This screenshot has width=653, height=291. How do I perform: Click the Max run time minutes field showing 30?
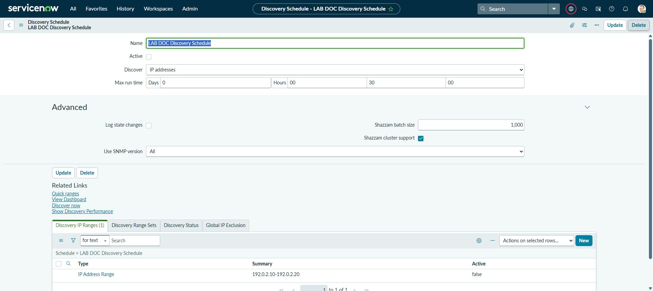coord(406,83)
